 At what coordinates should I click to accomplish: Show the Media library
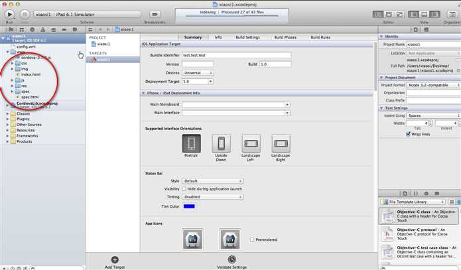click(437, 193)
